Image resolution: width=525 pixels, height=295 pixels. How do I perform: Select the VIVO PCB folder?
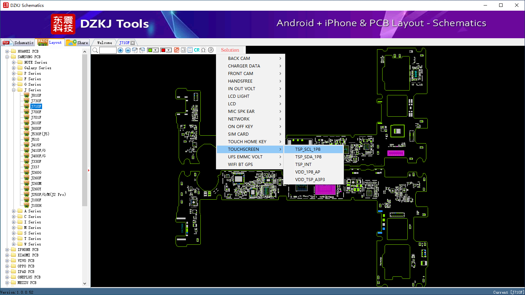[x=26, y=261]
